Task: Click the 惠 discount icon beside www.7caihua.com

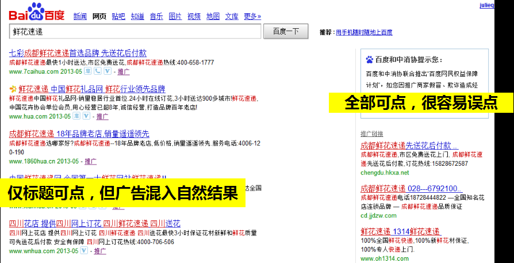Action: click(88, 71)
